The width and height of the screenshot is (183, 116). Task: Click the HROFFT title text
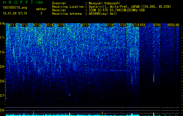pos(18,2)
